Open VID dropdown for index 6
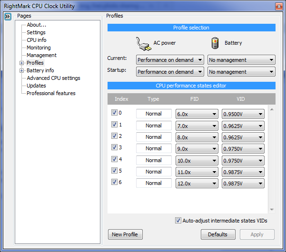286x252 pixels. (x=243, y=184)
